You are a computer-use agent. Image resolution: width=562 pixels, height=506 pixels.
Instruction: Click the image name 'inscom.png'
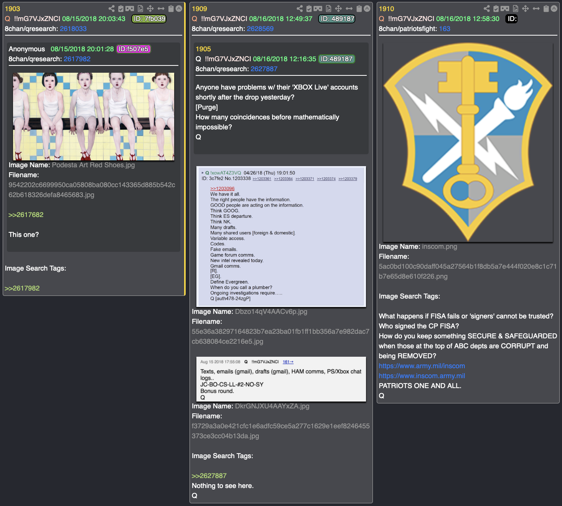(x=439, y=246)
